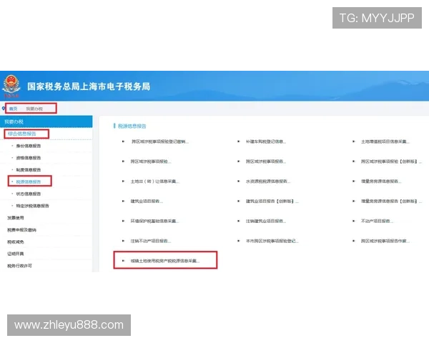Open 身份信息报告 in the sidebar
The width and height of the screenshot is (429, 343).
click(x=29, y=146)
